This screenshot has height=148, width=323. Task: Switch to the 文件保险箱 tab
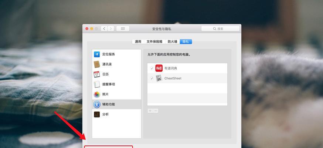[154, 42]
